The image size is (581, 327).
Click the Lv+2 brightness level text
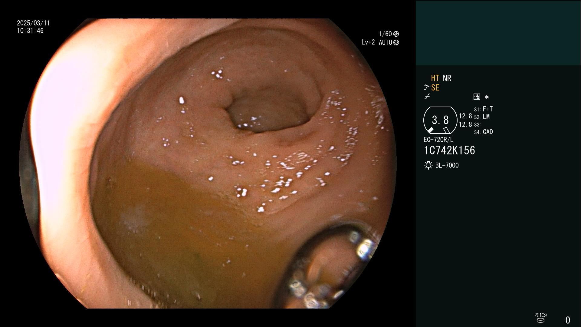click(368, 42)
